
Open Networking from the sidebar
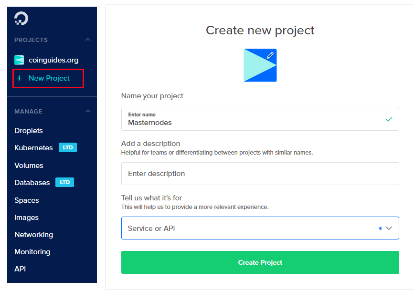click(x=33, y=234)
